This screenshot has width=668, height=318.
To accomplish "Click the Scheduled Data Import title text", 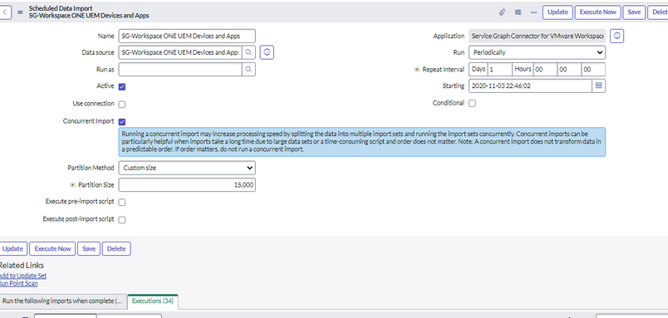I will (61, 8).
